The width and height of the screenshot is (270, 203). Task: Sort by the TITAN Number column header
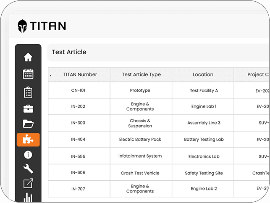[79, 74]
